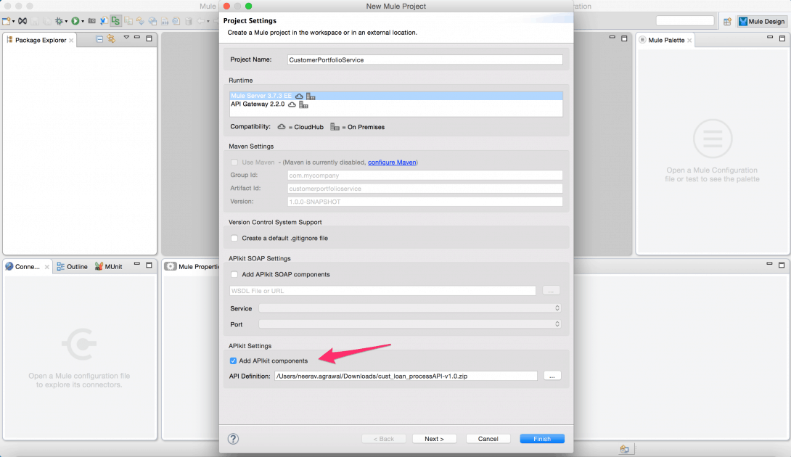
Task: Click the Debug bug icon in toolbar
Action: pyautogui.click(x=59, y=21)
